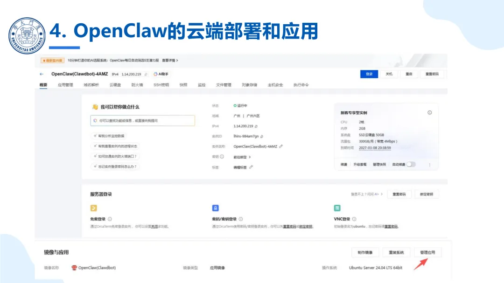The width and height of the screenshot is (504, 283).
Task: Edit the instance name with the pencil icon
Action: 281,146
